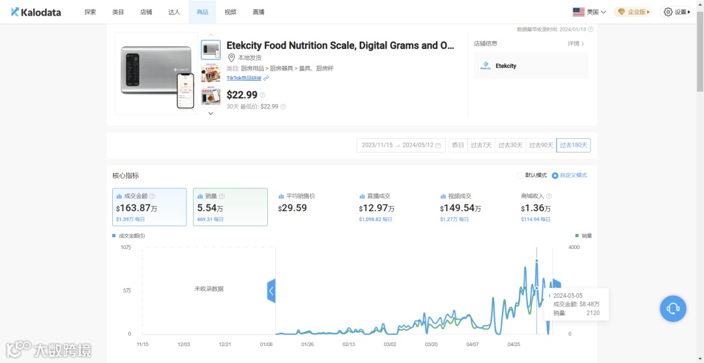
Task: Expand the 设置 settings menu
Action: [677, 12]
